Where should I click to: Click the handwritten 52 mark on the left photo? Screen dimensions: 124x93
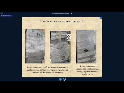click(x=38, y=35)
